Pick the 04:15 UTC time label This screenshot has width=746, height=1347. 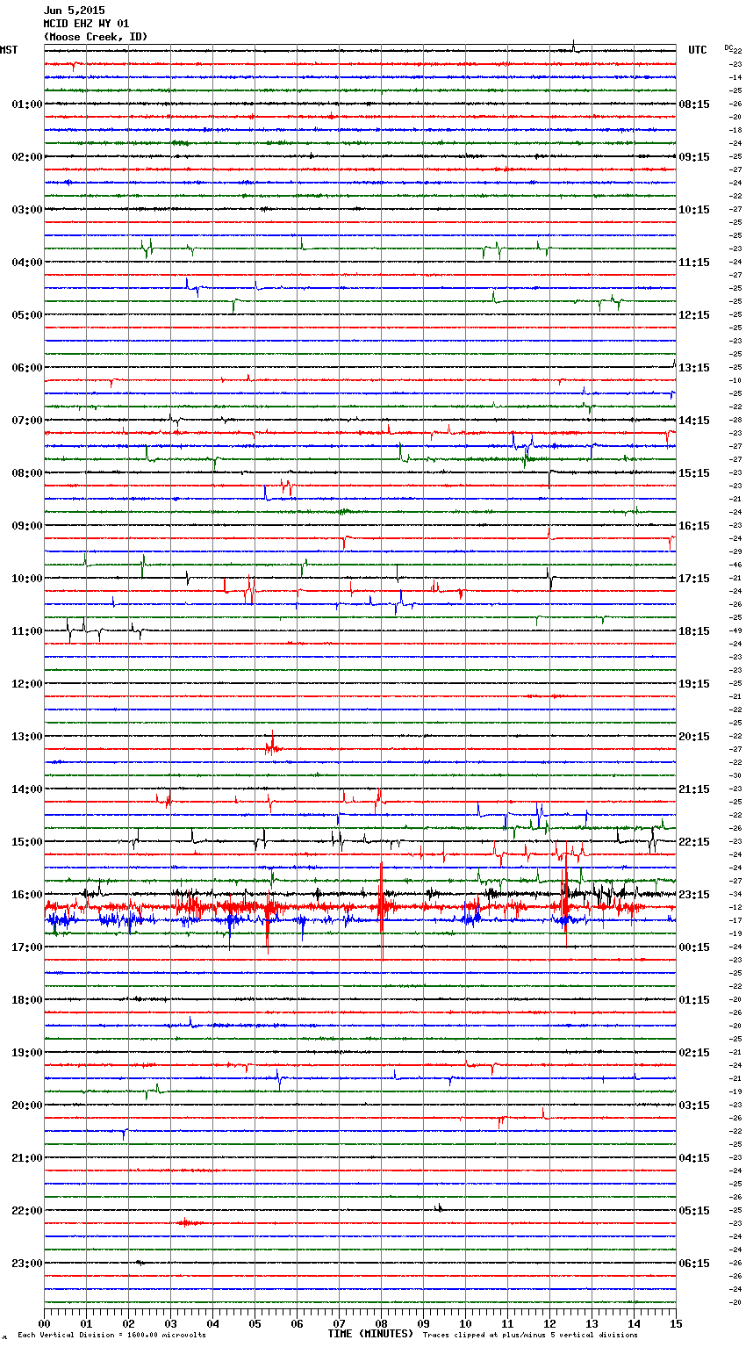pos(694,1158)
